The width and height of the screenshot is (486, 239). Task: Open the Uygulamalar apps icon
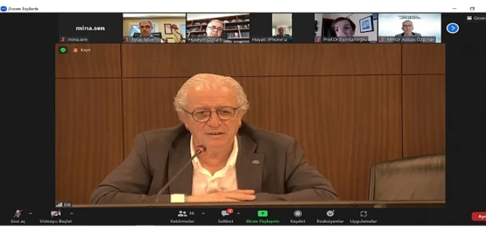coord(363,214)
